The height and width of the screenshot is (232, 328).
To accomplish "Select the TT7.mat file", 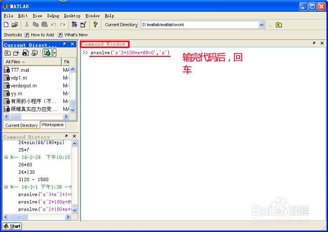I will point(20,70).
